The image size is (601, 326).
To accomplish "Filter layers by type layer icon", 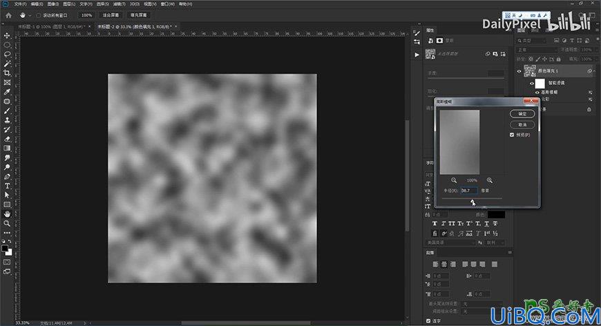I will (x=572, y=40).
